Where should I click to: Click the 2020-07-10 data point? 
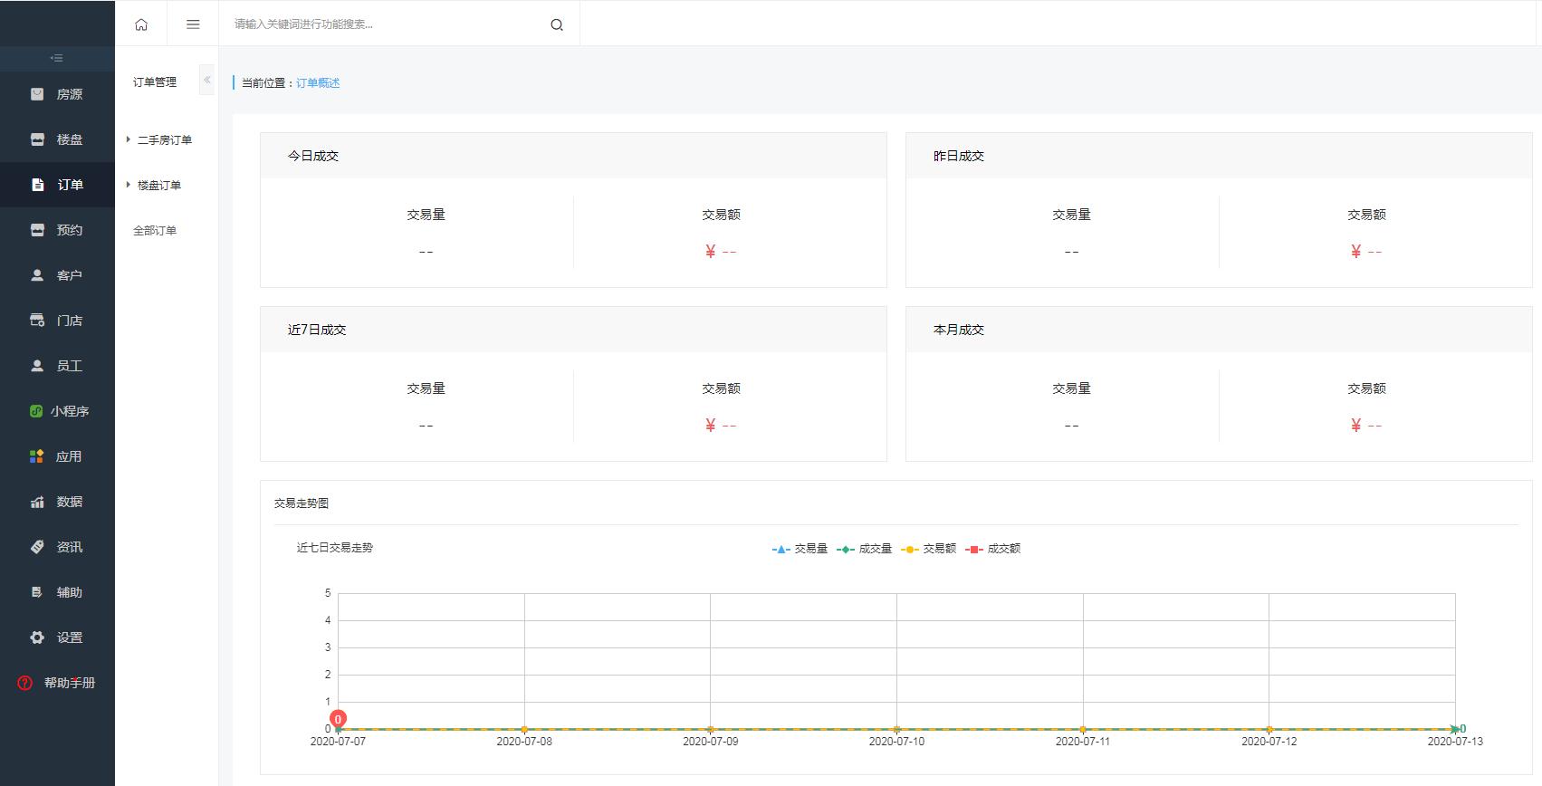896,729
